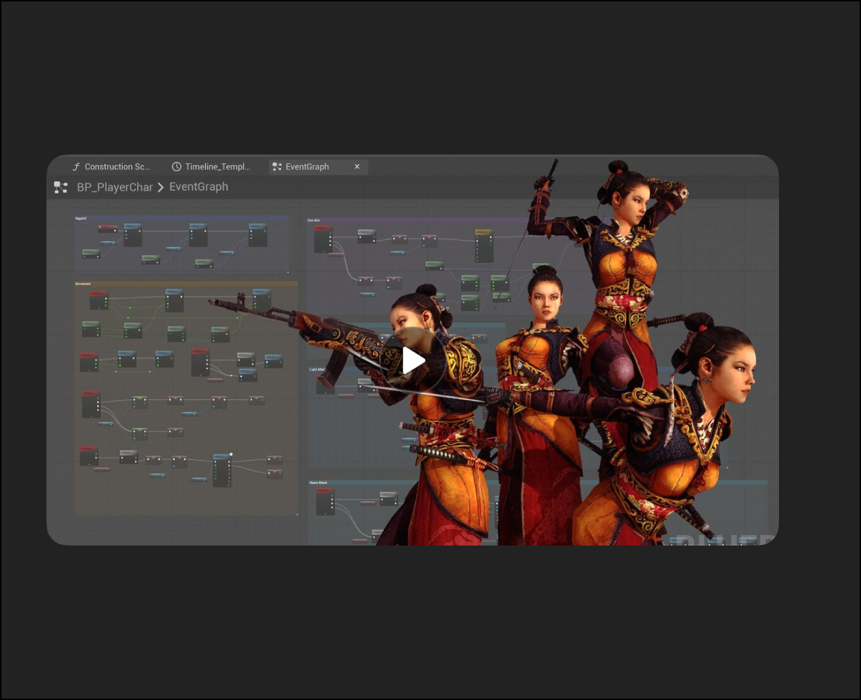Play the video with center play button

[x=413, y=360]
